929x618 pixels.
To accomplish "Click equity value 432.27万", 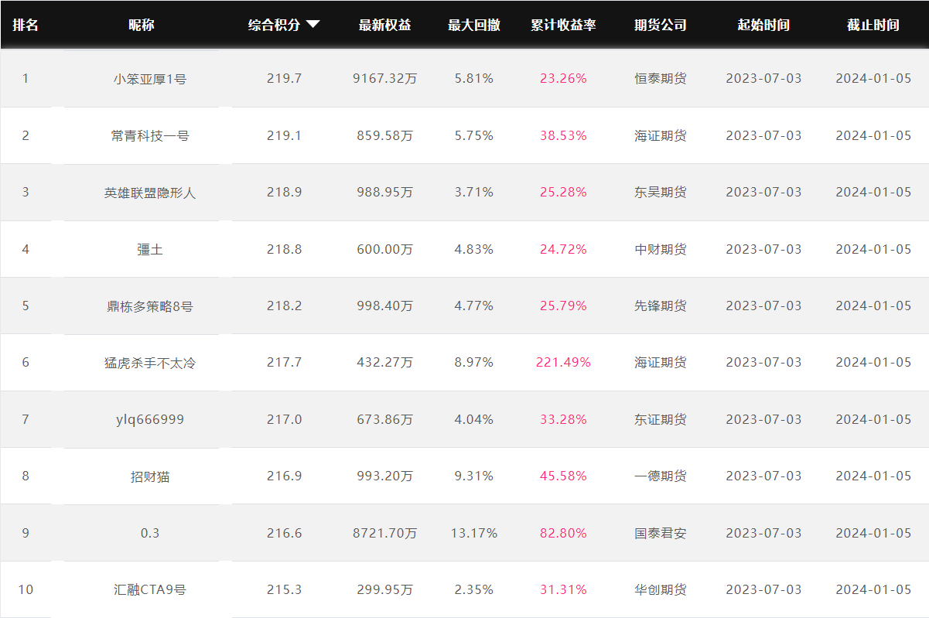I will 385,362.
